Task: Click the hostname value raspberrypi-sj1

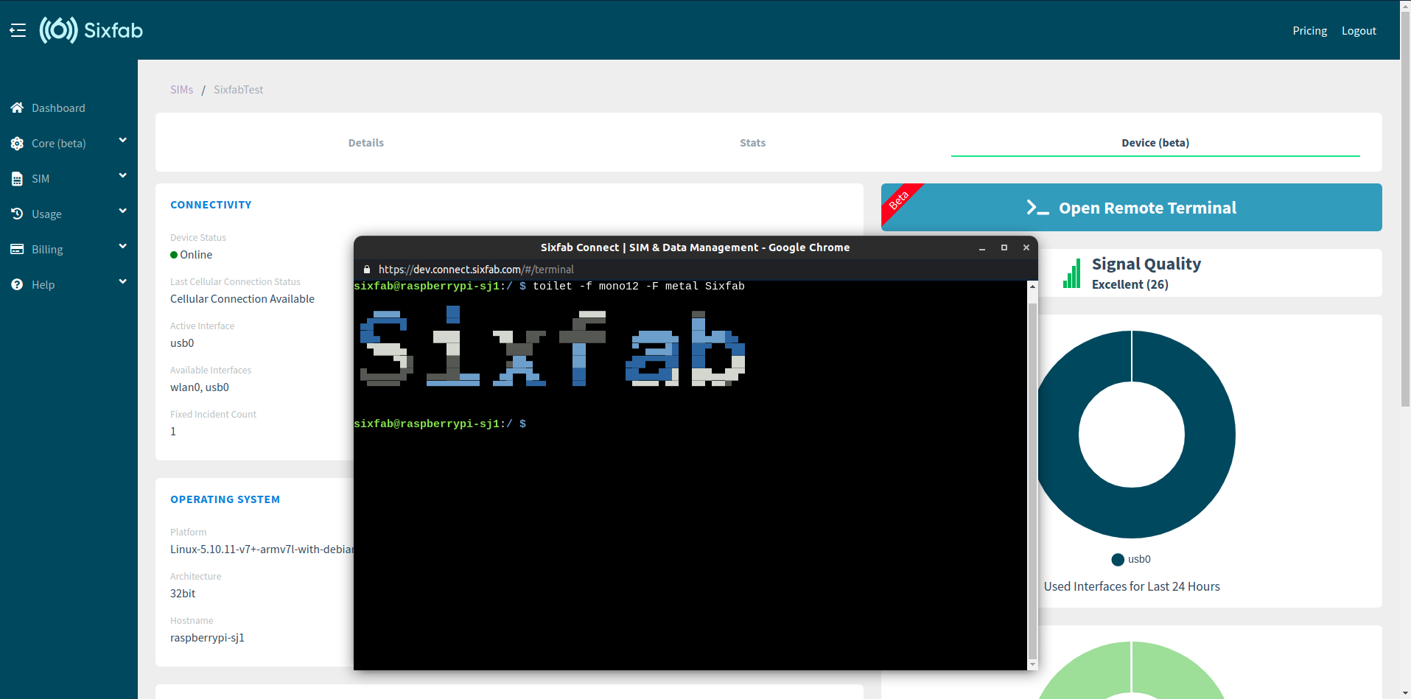Action: click(x=207, y=638)
